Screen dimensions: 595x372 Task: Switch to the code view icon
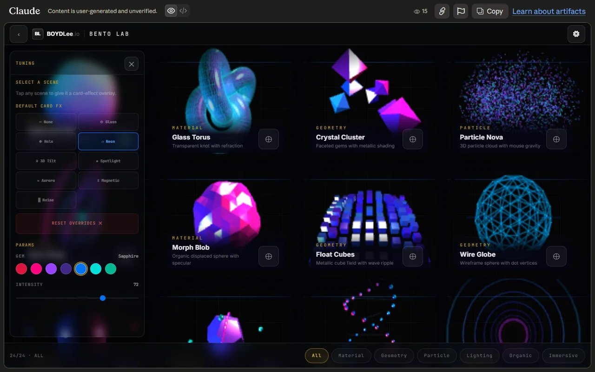coord(184,11)
